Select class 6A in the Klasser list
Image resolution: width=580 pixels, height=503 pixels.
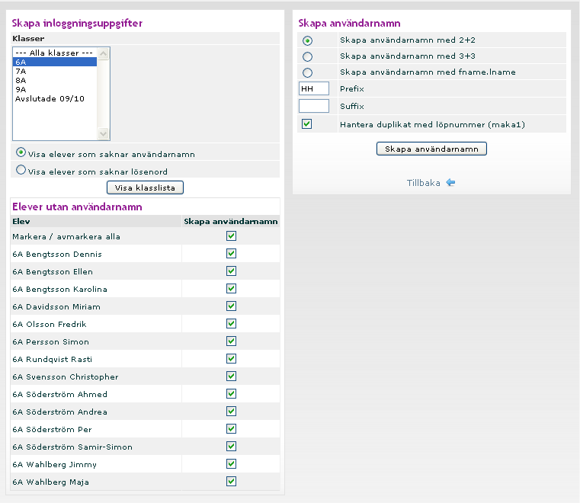point(55,62)
